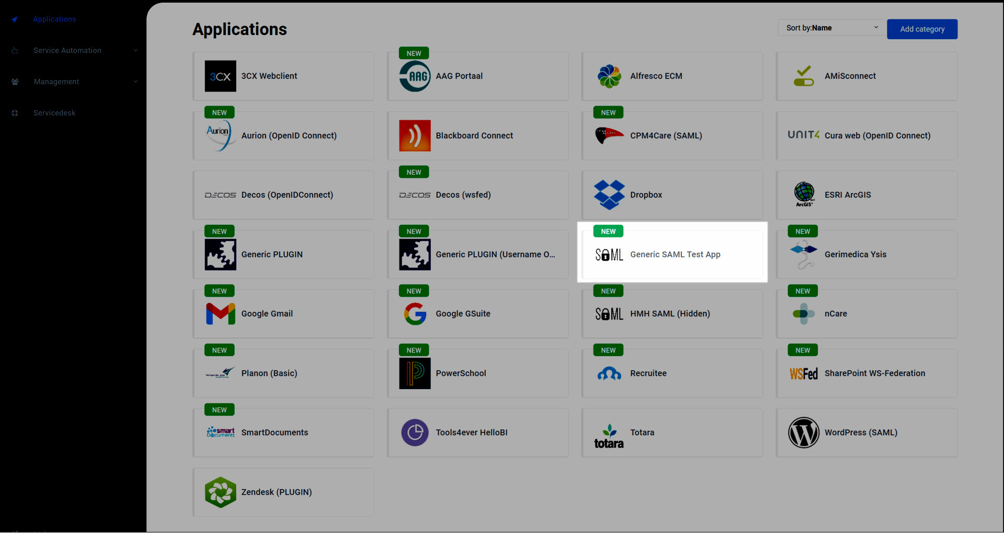This screenshot has height=533, width=1004.
Task: Click the Decos (OpenIDConnect) logo
Action: pyautogui.click(x=220, y=195)
